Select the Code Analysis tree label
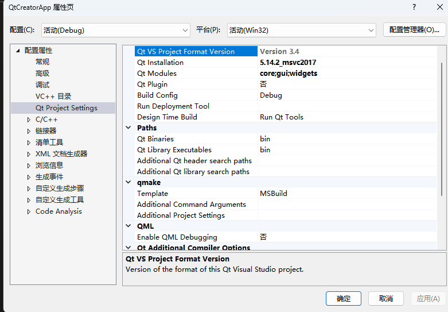 pyautogui.click(x=59, y=211)
